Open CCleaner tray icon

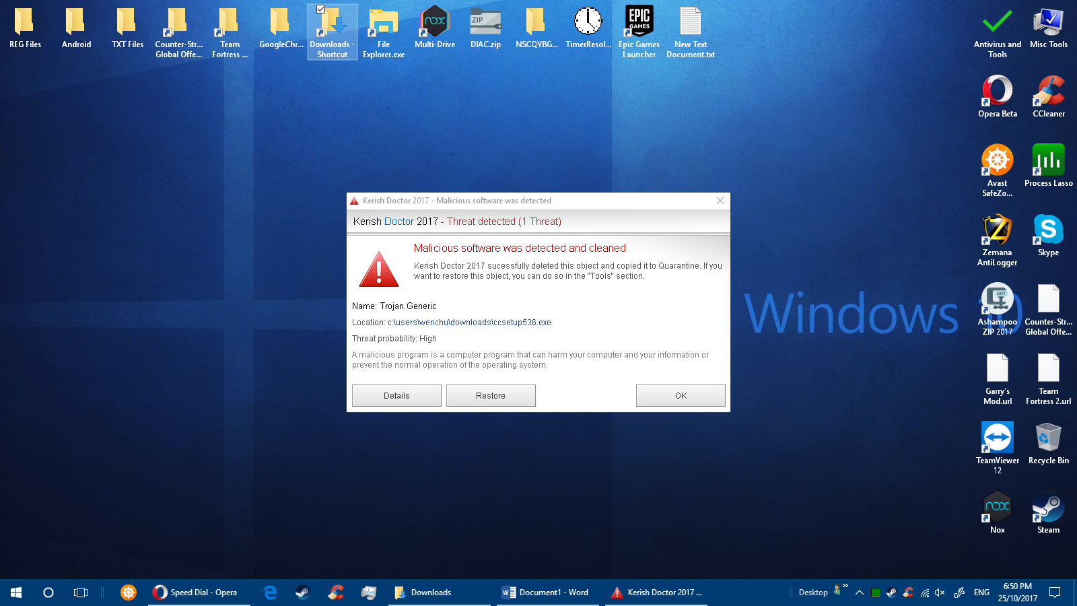tap(908, 593)
